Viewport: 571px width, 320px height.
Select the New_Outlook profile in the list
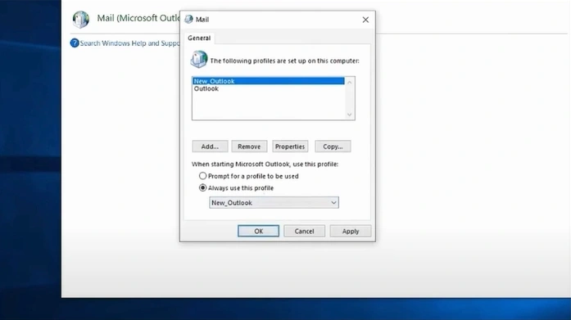tap(269, 81)
